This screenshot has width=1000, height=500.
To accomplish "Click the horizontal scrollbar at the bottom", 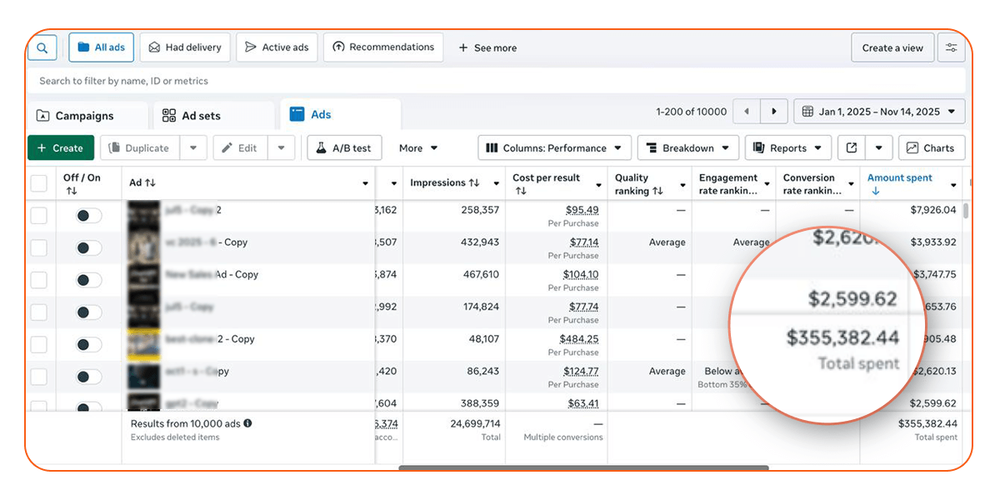I will point(583,469).
